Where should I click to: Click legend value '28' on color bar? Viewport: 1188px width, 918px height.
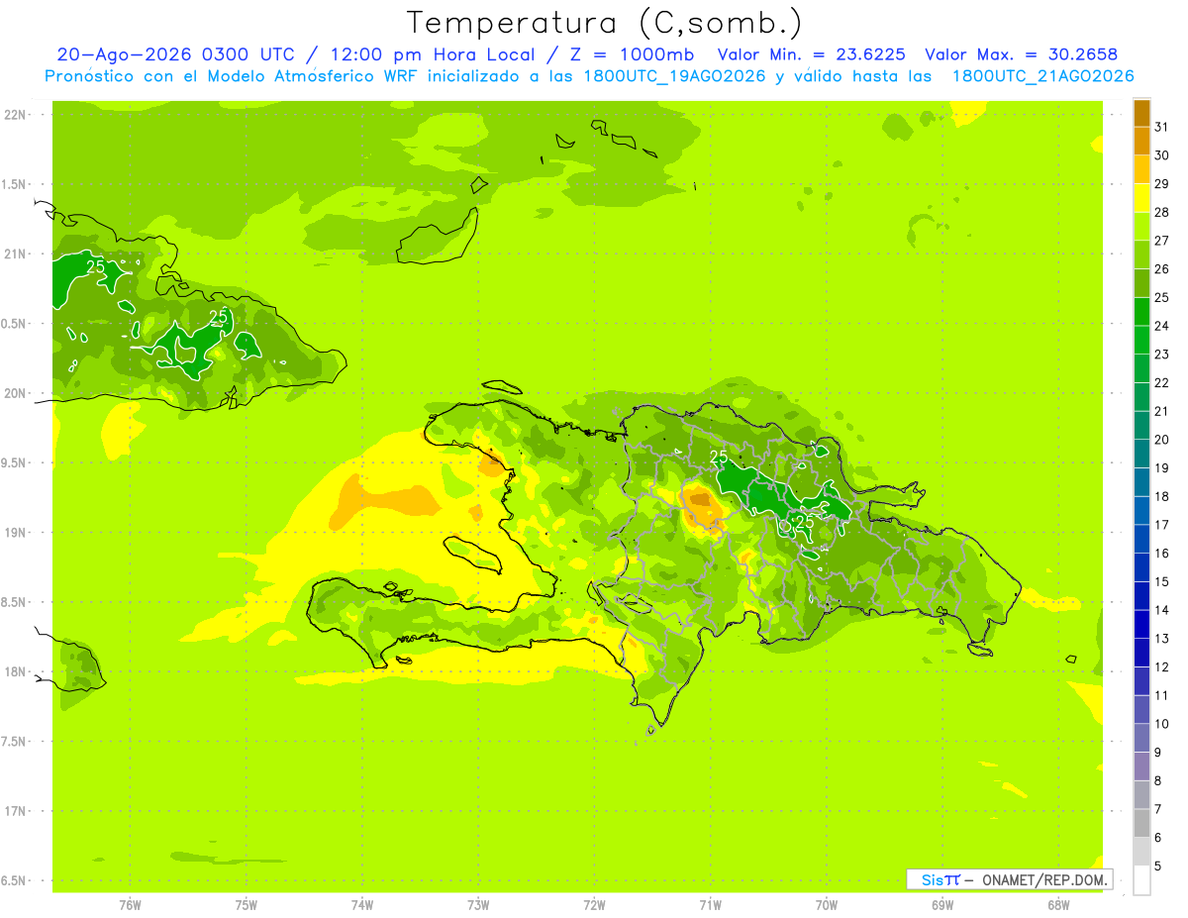pyautogui.click(x=1162, y=212)
